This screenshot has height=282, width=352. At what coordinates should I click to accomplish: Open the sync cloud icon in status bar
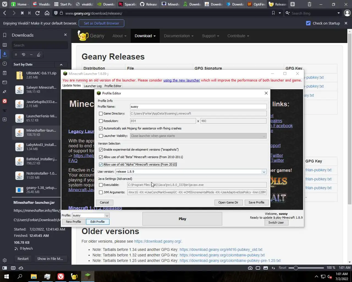pos(21,268)
